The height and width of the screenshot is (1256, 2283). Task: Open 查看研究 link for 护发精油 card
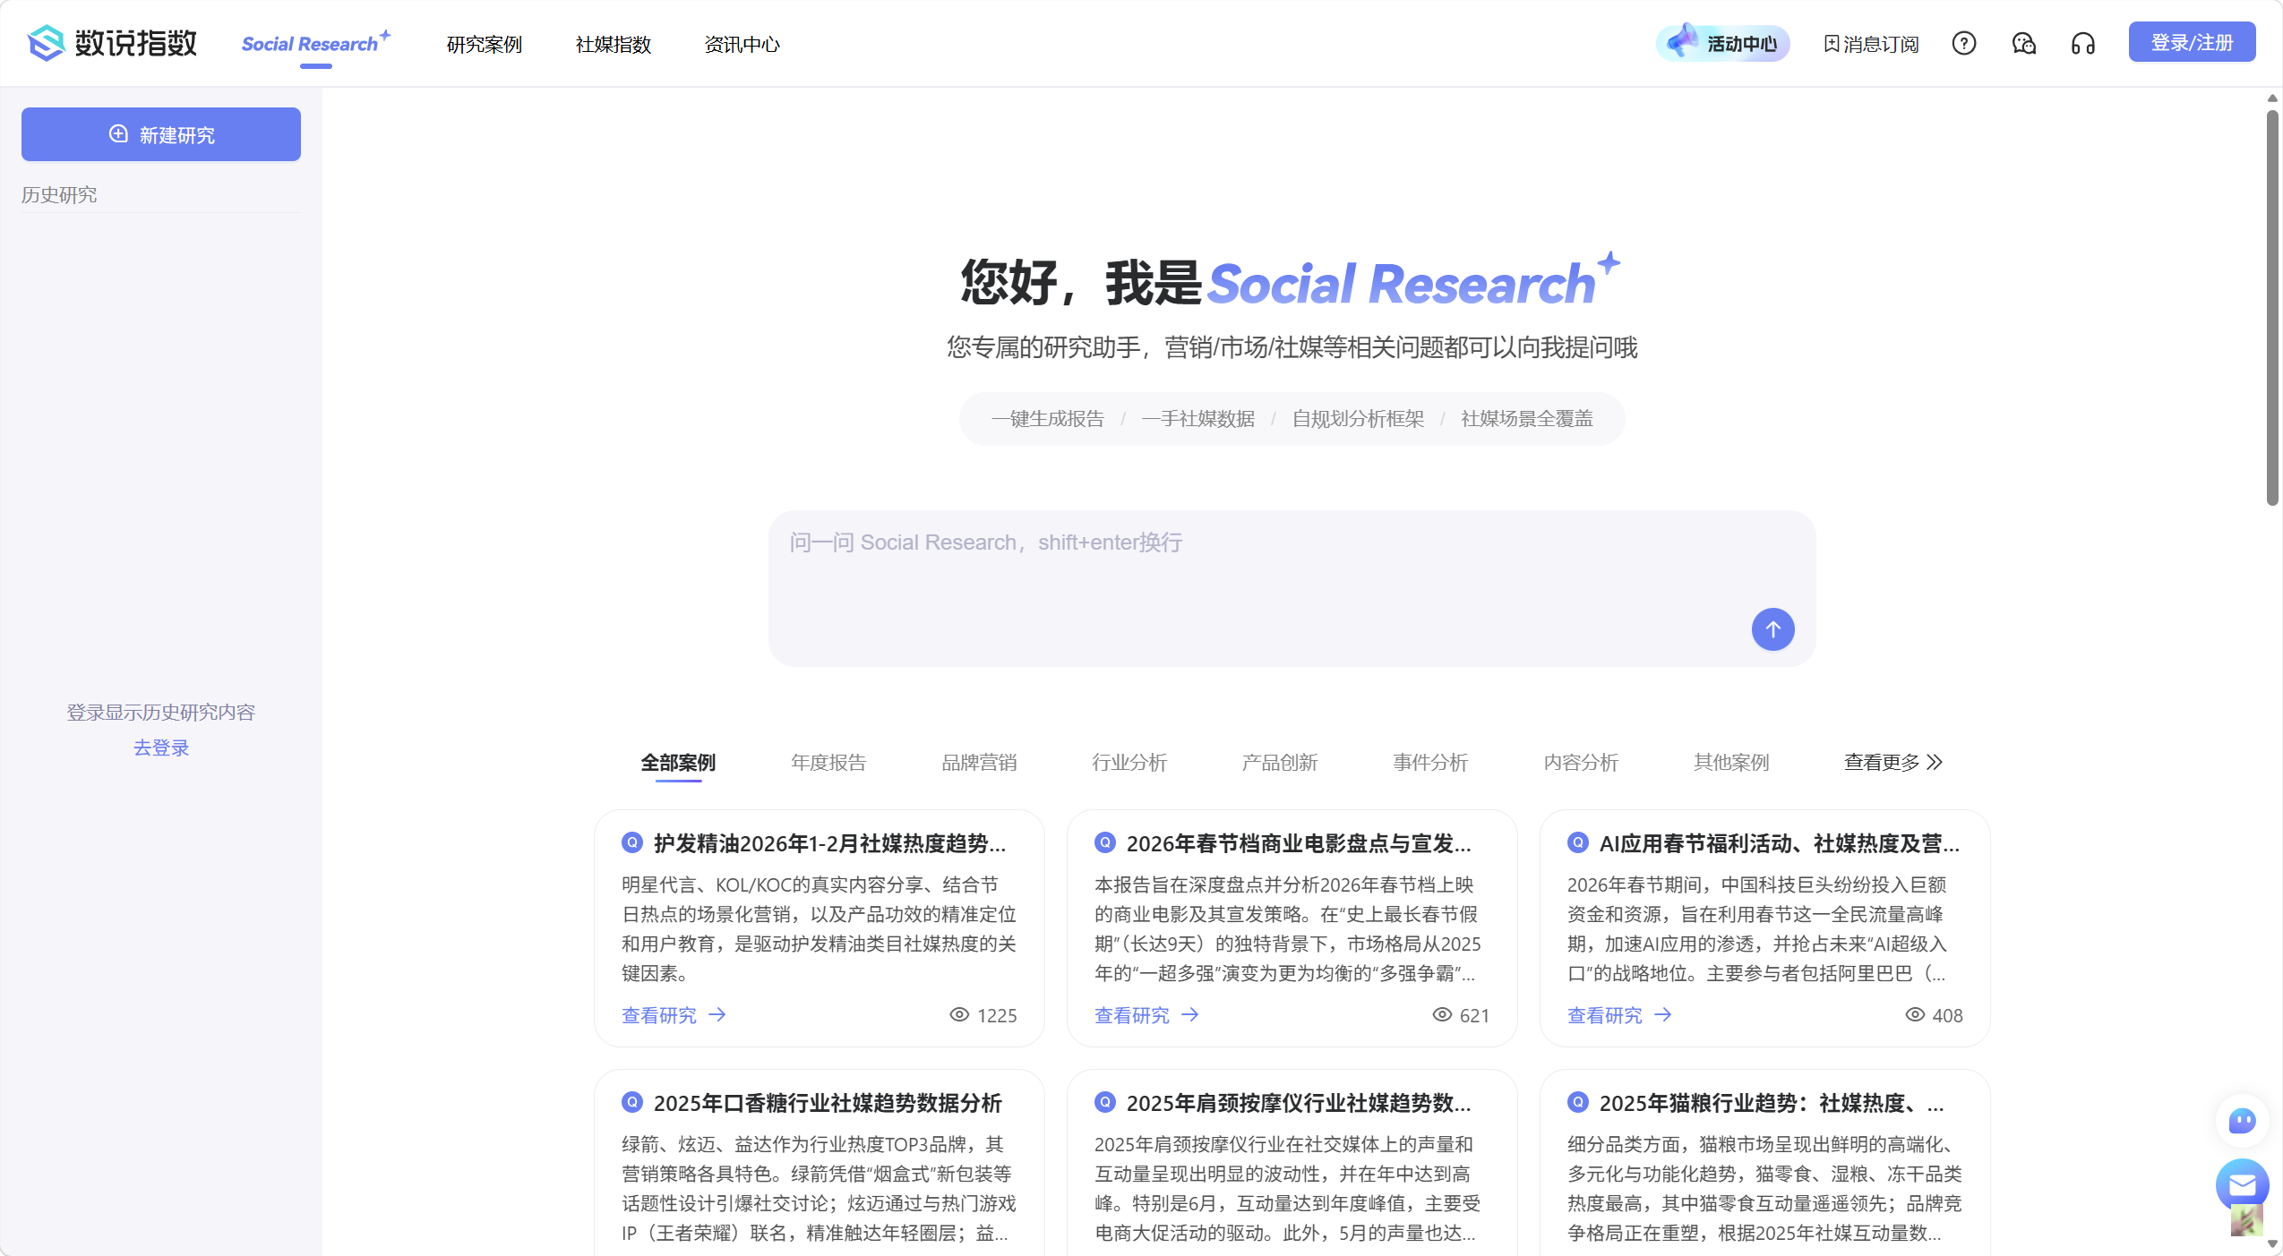[674, 1015]
